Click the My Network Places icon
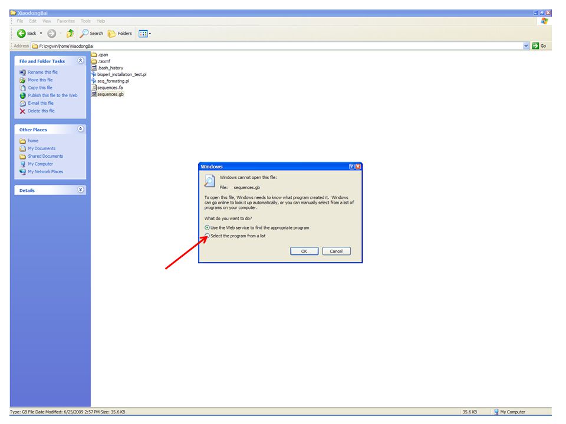The height and width of the screenshot is (424, 566). [x=22, y=172]
